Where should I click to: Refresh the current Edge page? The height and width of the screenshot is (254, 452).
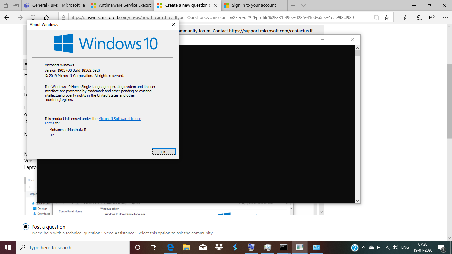33,17
